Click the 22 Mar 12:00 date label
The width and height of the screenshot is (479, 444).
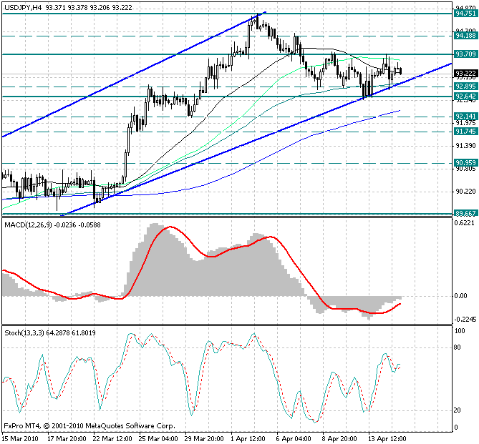tap(112, 439)
